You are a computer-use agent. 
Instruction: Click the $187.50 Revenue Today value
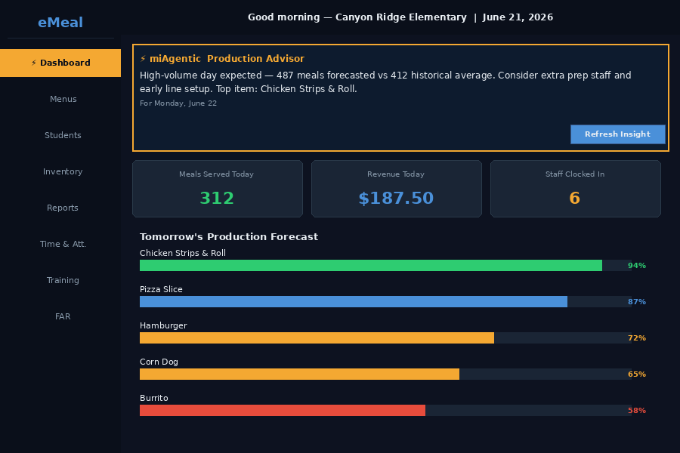(x=396, y=198)
